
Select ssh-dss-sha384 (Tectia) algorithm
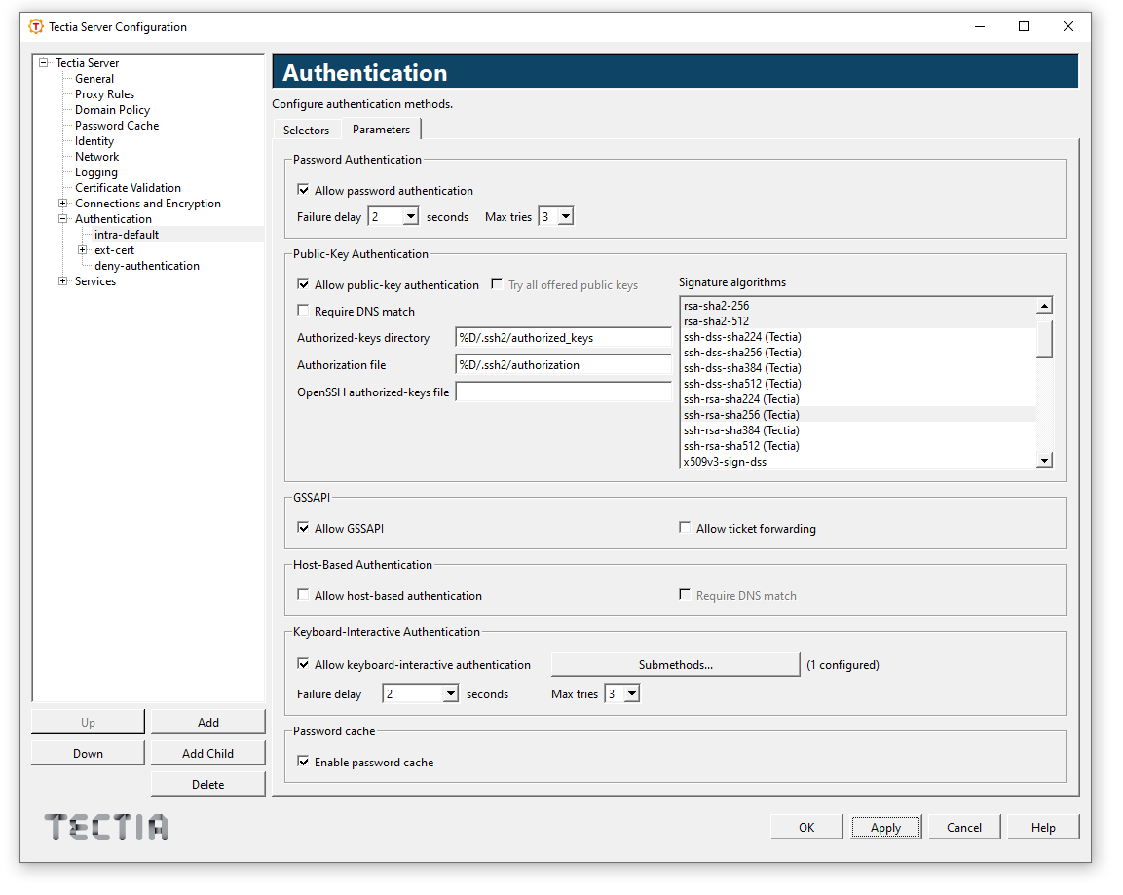pos(859,368)
